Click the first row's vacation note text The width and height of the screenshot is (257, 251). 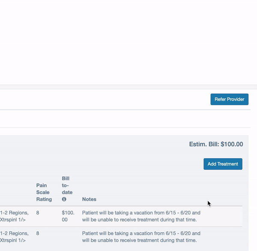tap(141, 216)
